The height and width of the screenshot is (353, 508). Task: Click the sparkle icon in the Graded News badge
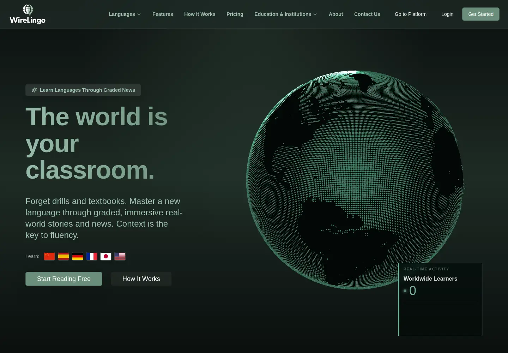(34, 90)
